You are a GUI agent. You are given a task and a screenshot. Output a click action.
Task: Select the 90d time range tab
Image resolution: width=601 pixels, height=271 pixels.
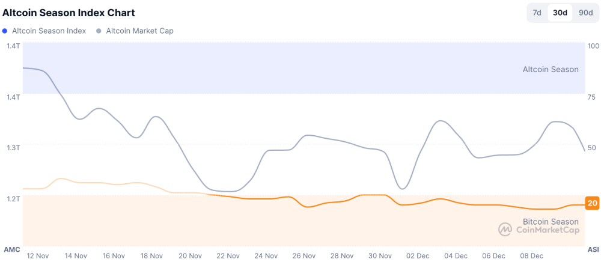click(585, 13)
